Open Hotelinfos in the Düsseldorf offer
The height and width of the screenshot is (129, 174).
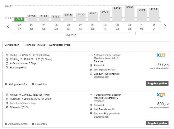click(x=41, y=124)
